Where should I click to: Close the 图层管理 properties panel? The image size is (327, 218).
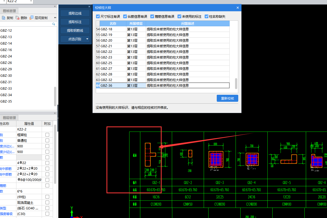(55, 113)
